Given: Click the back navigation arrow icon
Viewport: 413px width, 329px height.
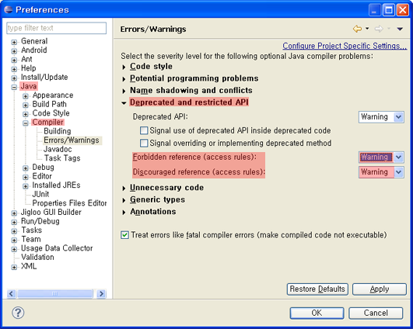Looking at the screenshot, I should 357,29.
